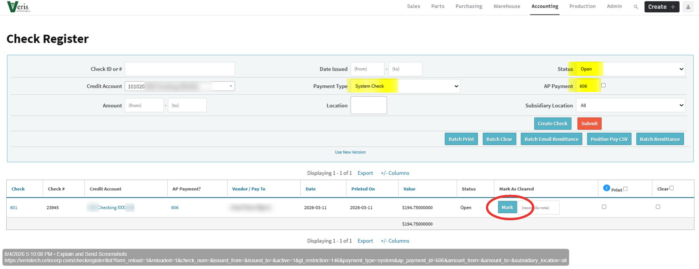Open the search magnifier icon
The width and height of the screenshot is (699, 269).
click(636, 7)
